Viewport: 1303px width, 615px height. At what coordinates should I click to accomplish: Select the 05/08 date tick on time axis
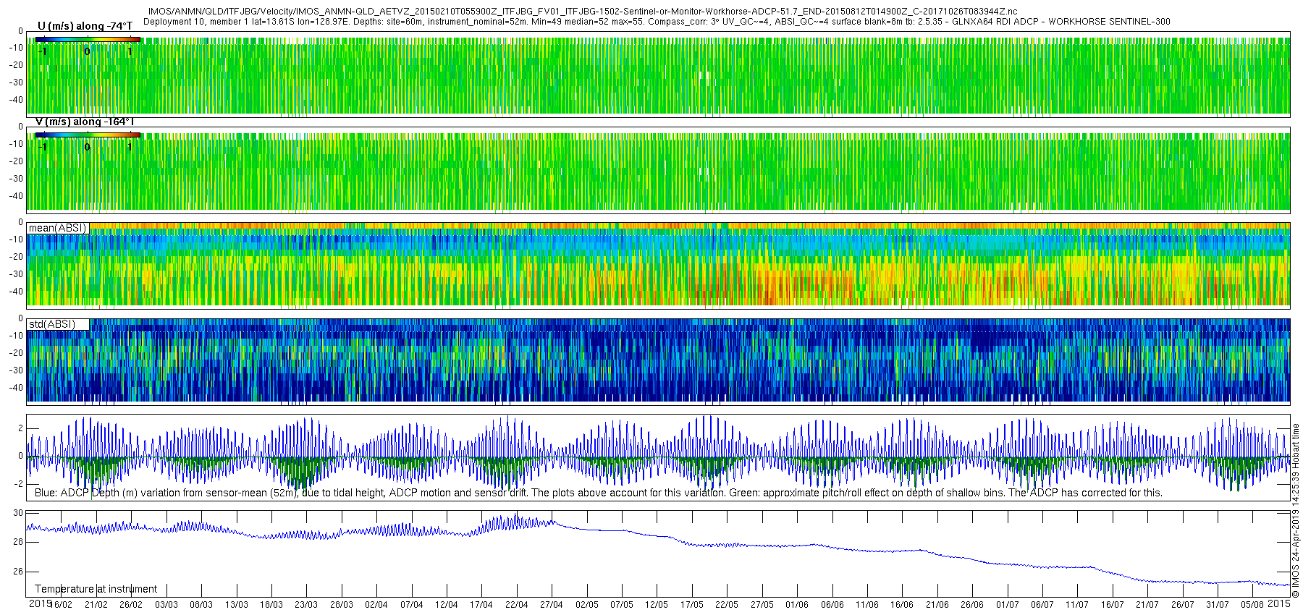[1253, 605]
